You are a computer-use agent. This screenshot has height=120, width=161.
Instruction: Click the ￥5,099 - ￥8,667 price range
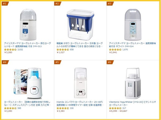click(x=118, y=111)
